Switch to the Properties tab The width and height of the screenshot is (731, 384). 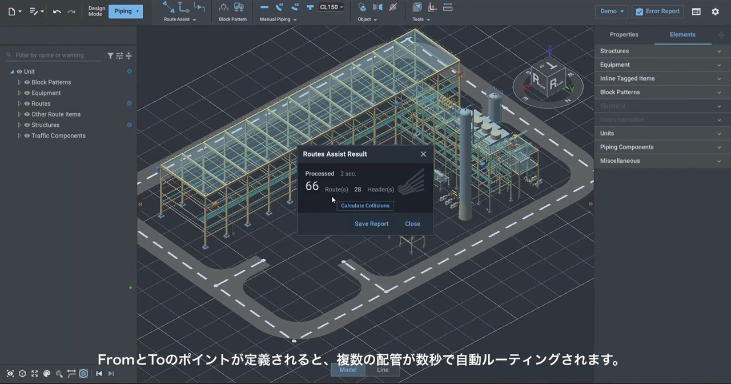click(x=624, y=35)
